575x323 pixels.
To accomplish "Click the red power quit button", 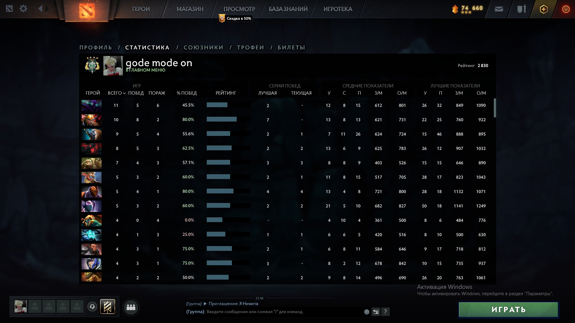I will pos(566,9).
